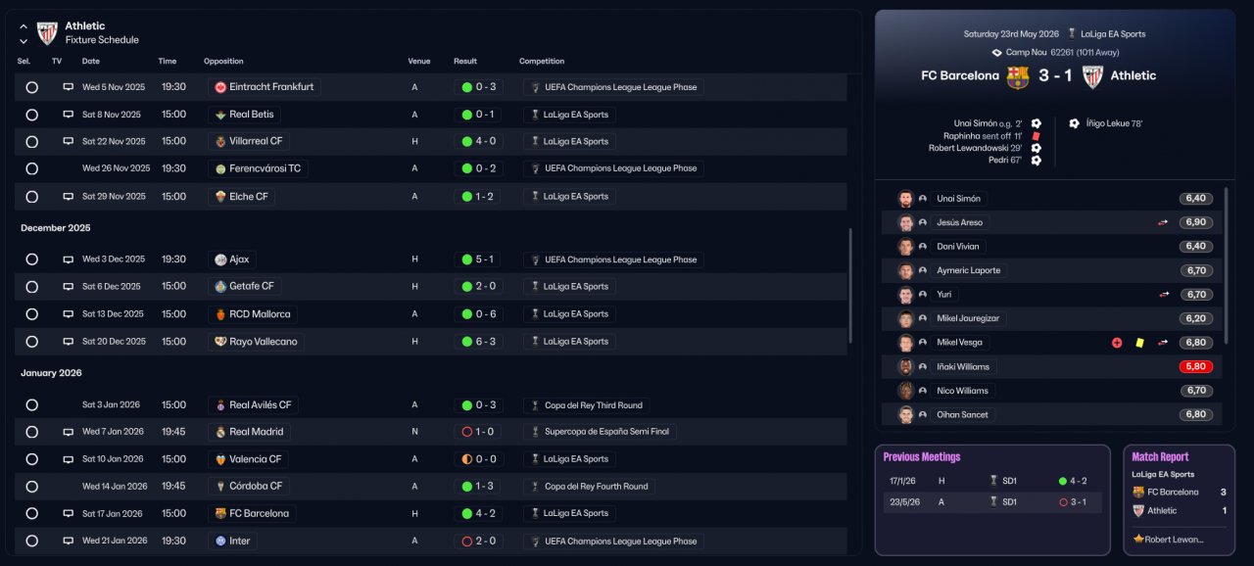Click injury cross icon on Mikel Vesga row
1254x566 pixels.
(1116, 343)
